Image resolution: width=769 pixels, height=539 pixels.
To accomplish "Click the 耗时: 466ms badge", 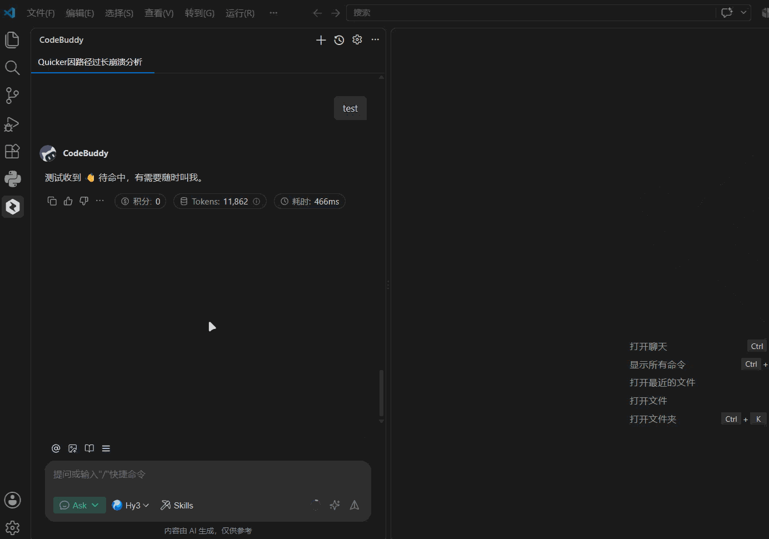I will coord(309,201).
